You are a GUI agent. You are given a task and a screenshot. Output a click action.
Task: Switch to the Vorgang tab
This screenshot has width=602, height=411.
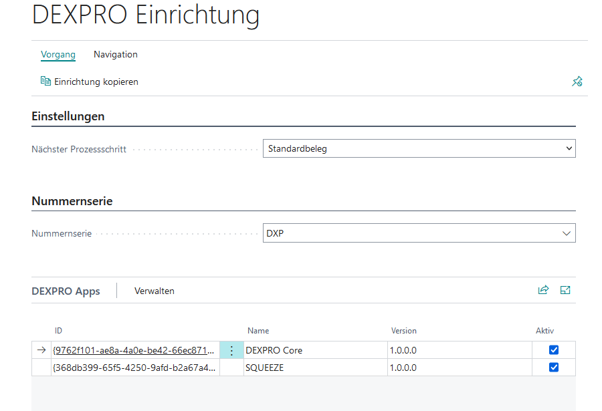58,55
